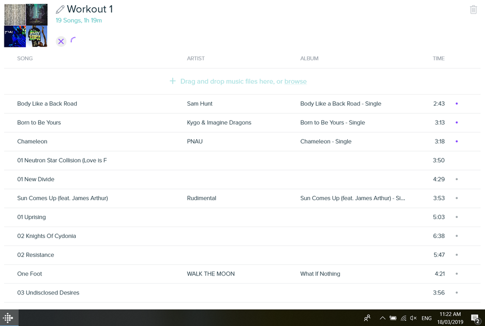The width and height of the screenshot is (485, 326).
Task: Click artist PNAU
Action: 195,141
